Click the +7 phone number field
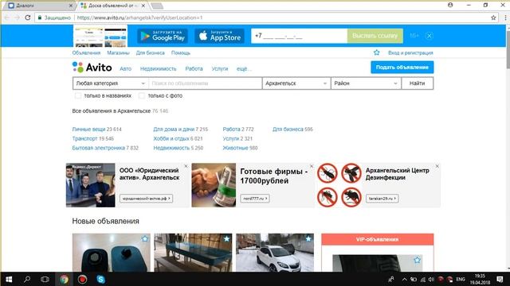 (300, 36)
